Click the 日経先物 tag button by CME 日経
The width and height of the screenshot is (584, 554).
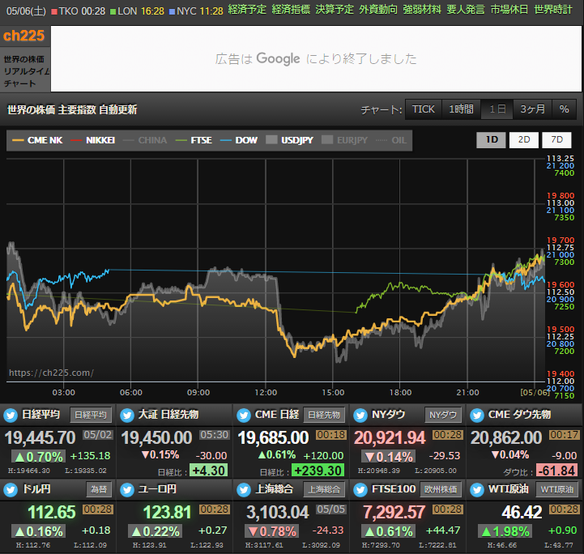tap(324, 415)
